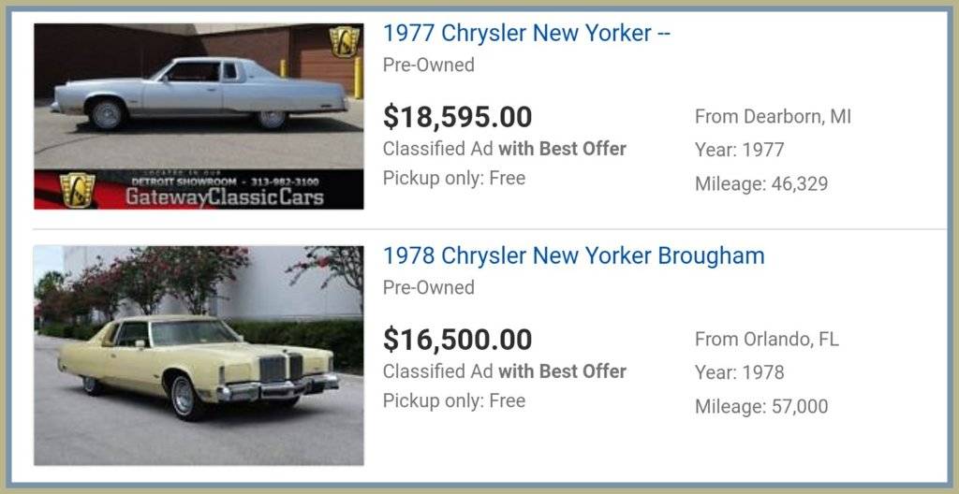Screen dimensions: 959x494
Task: Click Pre-Owned label under the 1978 Brougham listing
Action: (428, 287)
